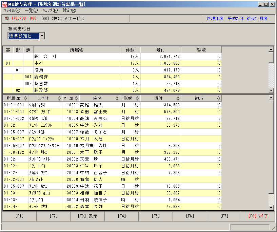Select the 本社 department row
Image resolution: width=277 pixels, height=232 pixels.
point(112,63)
